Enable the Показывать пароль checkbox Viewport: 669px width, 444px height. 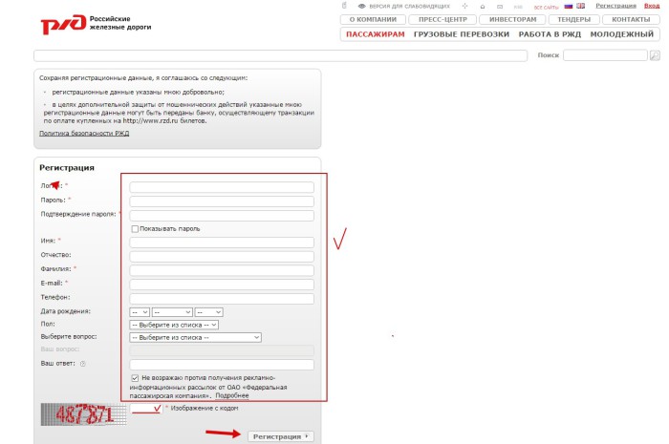(135, 229)
